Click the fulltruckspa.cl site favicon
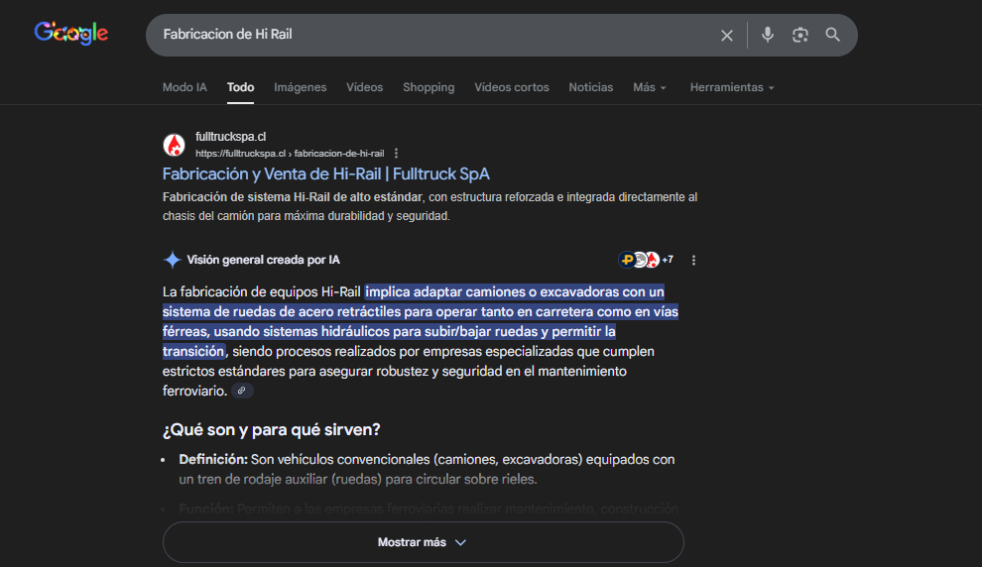This screenshot has height=567, width=982. click(x=175, y=145)
